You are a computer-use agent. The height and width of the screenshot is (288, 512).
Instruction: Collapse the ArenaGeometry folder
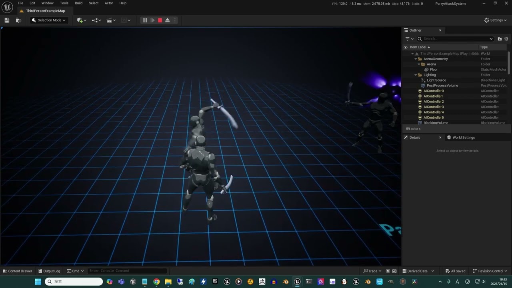[x=416, y=59]
